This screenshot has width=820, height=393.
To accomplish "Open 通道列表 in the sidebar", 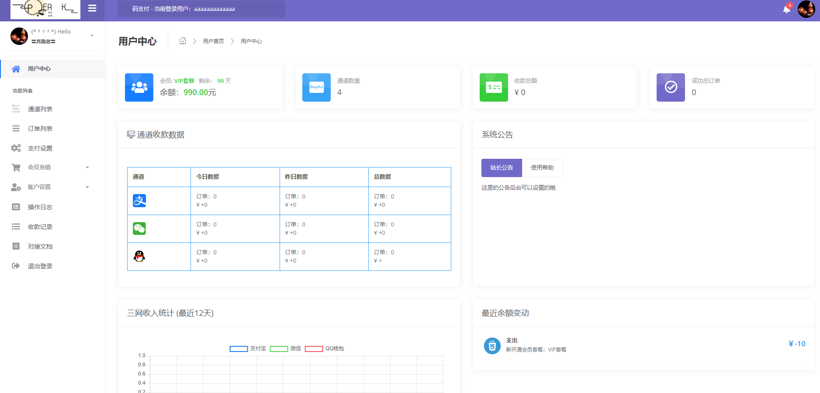I will pyautogui.click(x=40, y=109).
